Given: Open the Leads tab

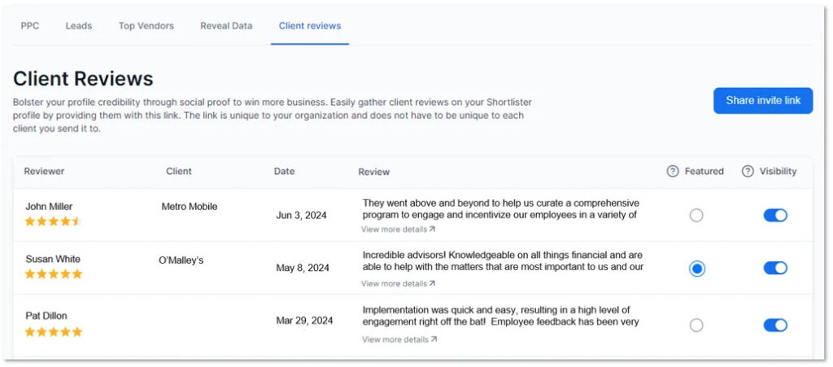Looking at the screenshot, I should tap(79, 26).
